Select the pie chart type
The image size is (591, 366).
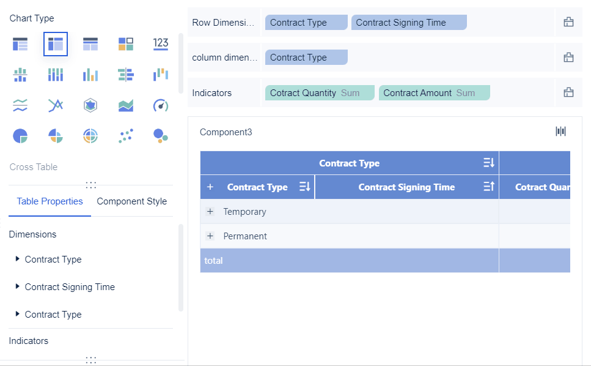20,136
